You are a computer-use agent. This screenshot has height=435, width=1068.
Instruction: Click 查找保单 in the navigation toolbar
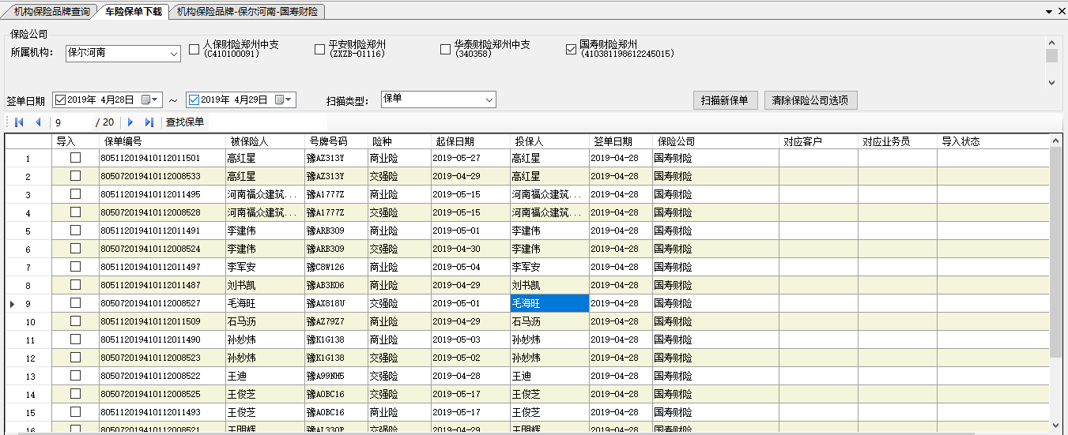tap(185, 122)
